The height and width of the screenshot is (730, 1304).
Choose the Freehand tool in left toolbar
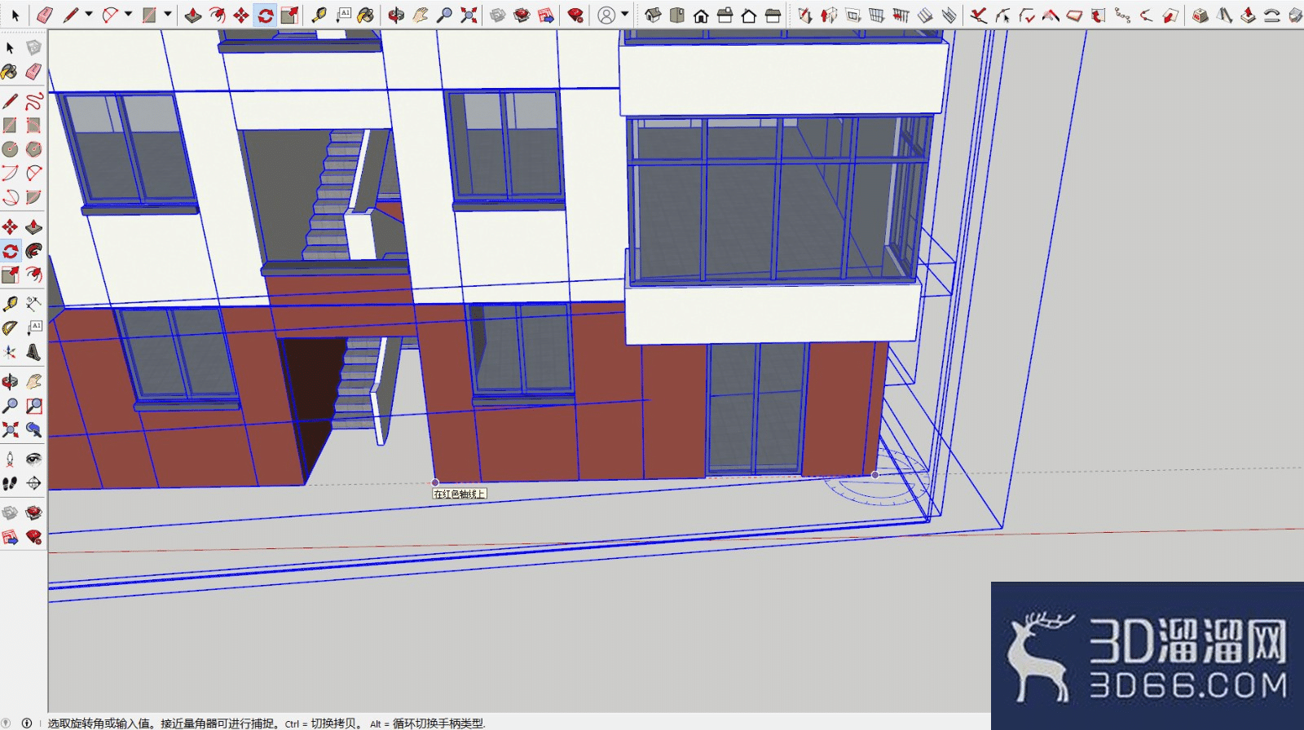click(33, 101)
